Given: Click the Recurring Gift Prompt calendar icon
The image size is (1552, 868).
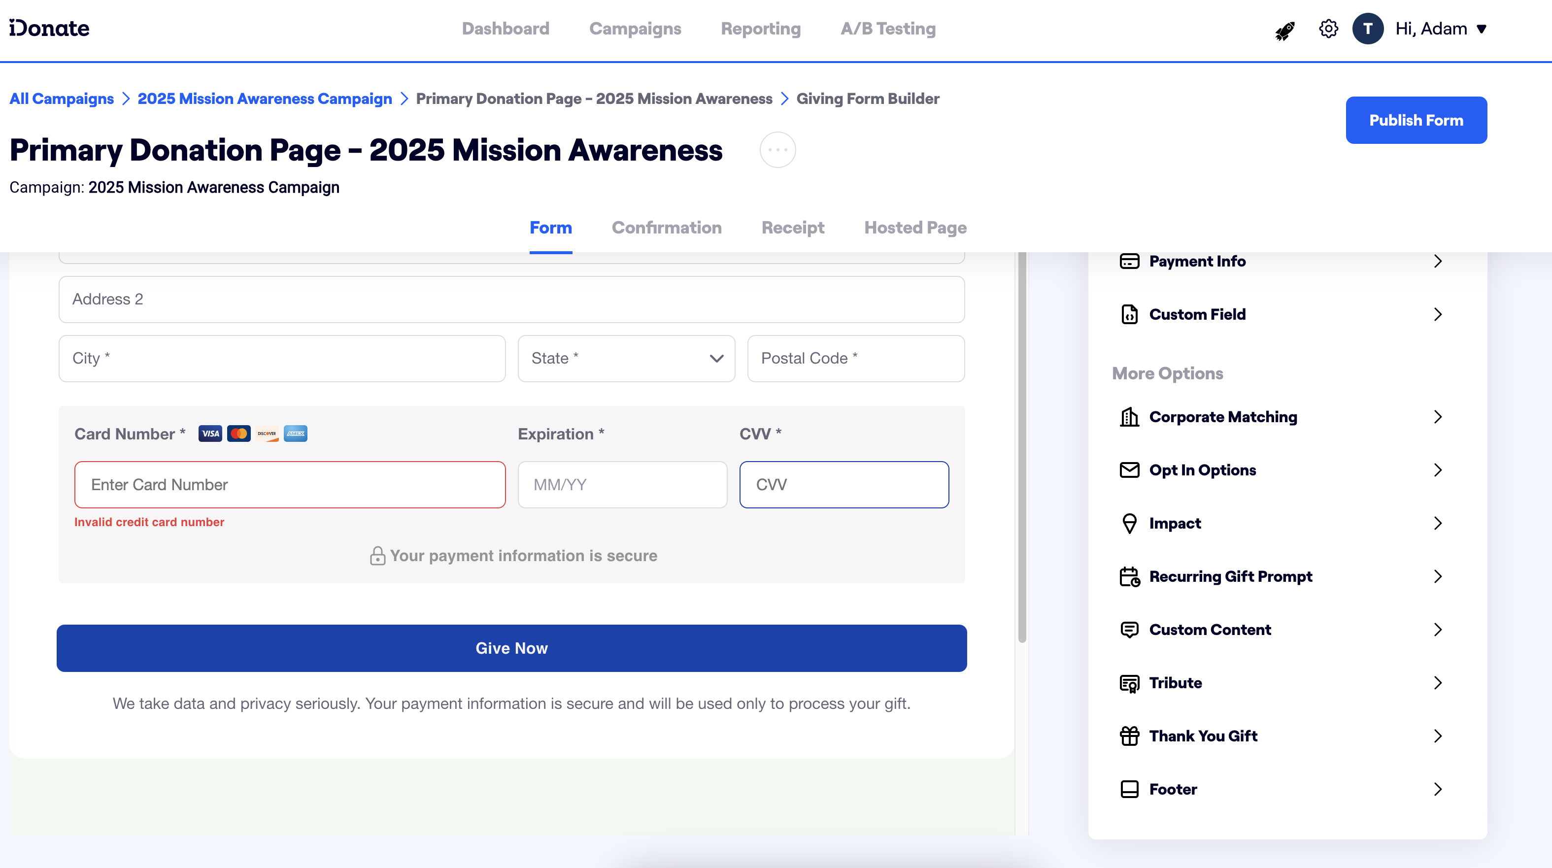Looking at the screenshot, I should (1129, 576).
